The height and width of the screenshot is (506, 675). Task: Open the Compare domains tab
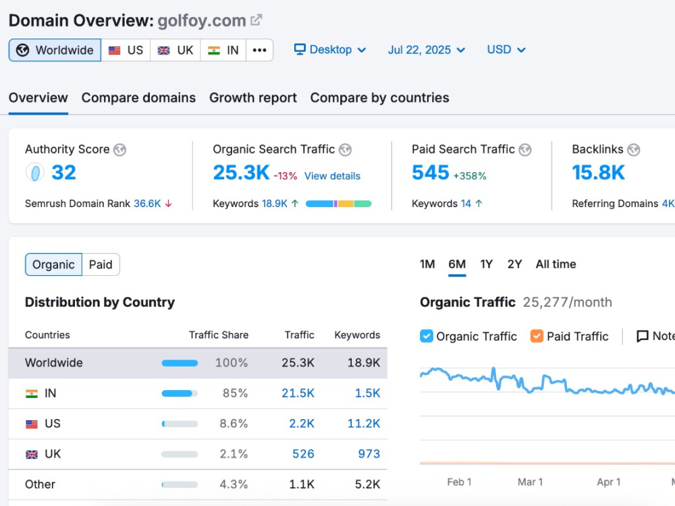click(x=138, y=98)
